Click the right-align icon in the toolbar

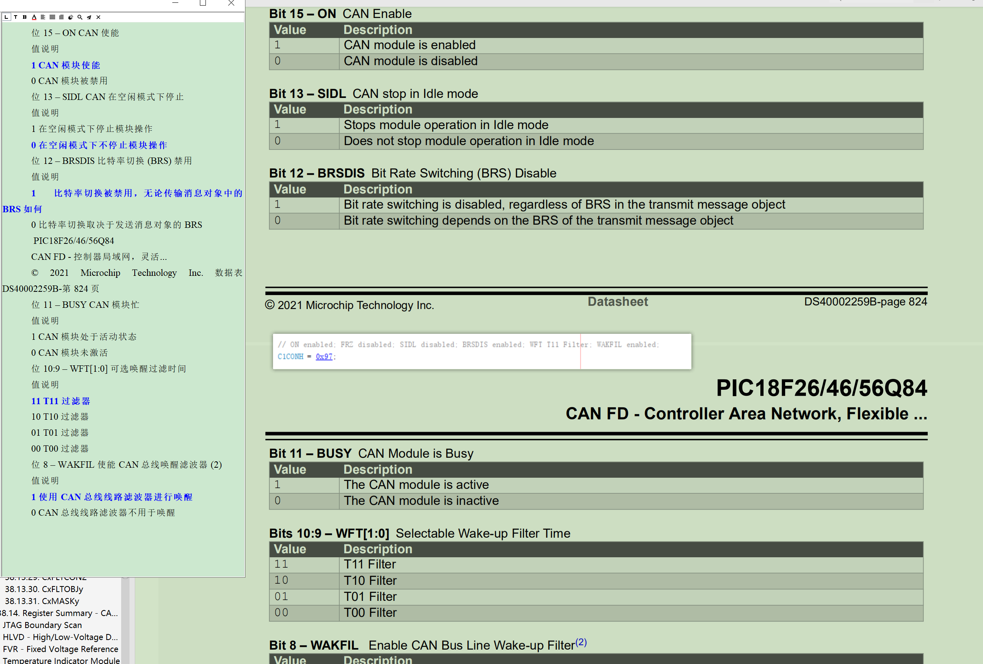(61, 17)
